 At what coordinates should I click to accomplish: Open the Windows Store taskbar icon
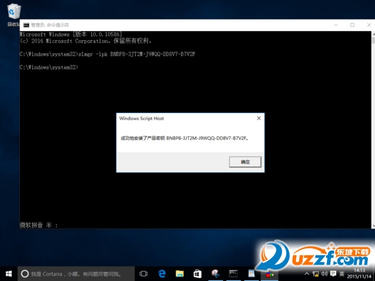tap(197, 274)
